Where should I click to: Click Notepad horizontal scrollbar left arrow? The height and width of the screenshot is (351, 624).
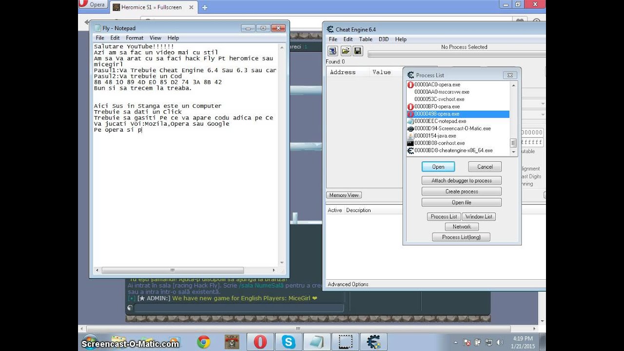[x=97, y=270]
